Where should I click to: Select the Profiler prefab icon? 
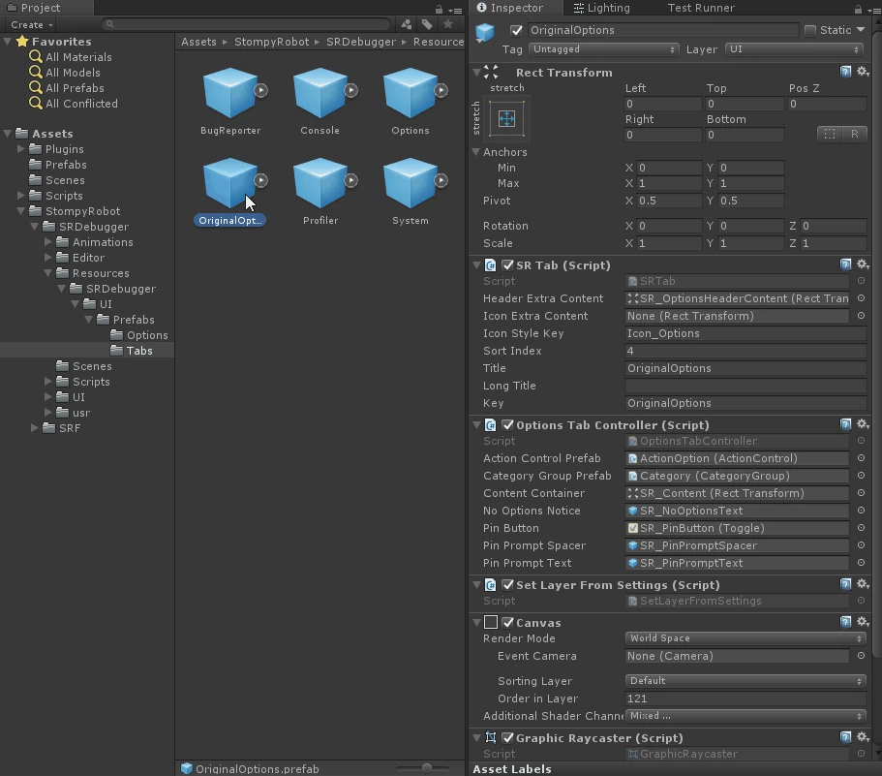(319, 183)
